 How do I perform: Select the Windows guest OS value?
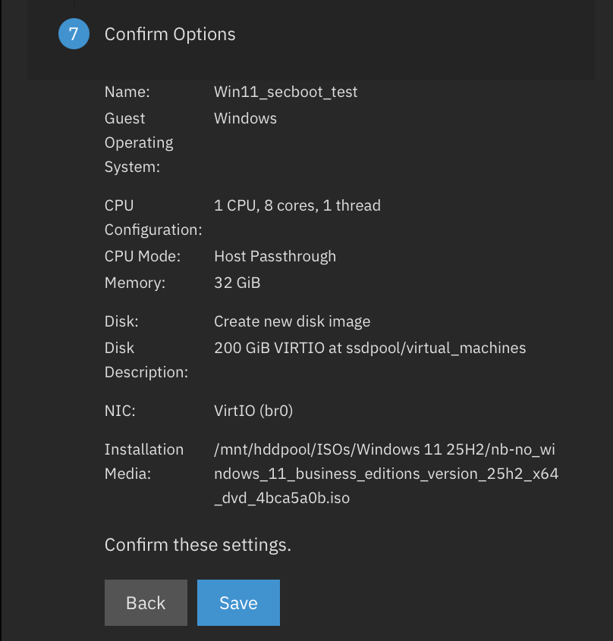245,118
